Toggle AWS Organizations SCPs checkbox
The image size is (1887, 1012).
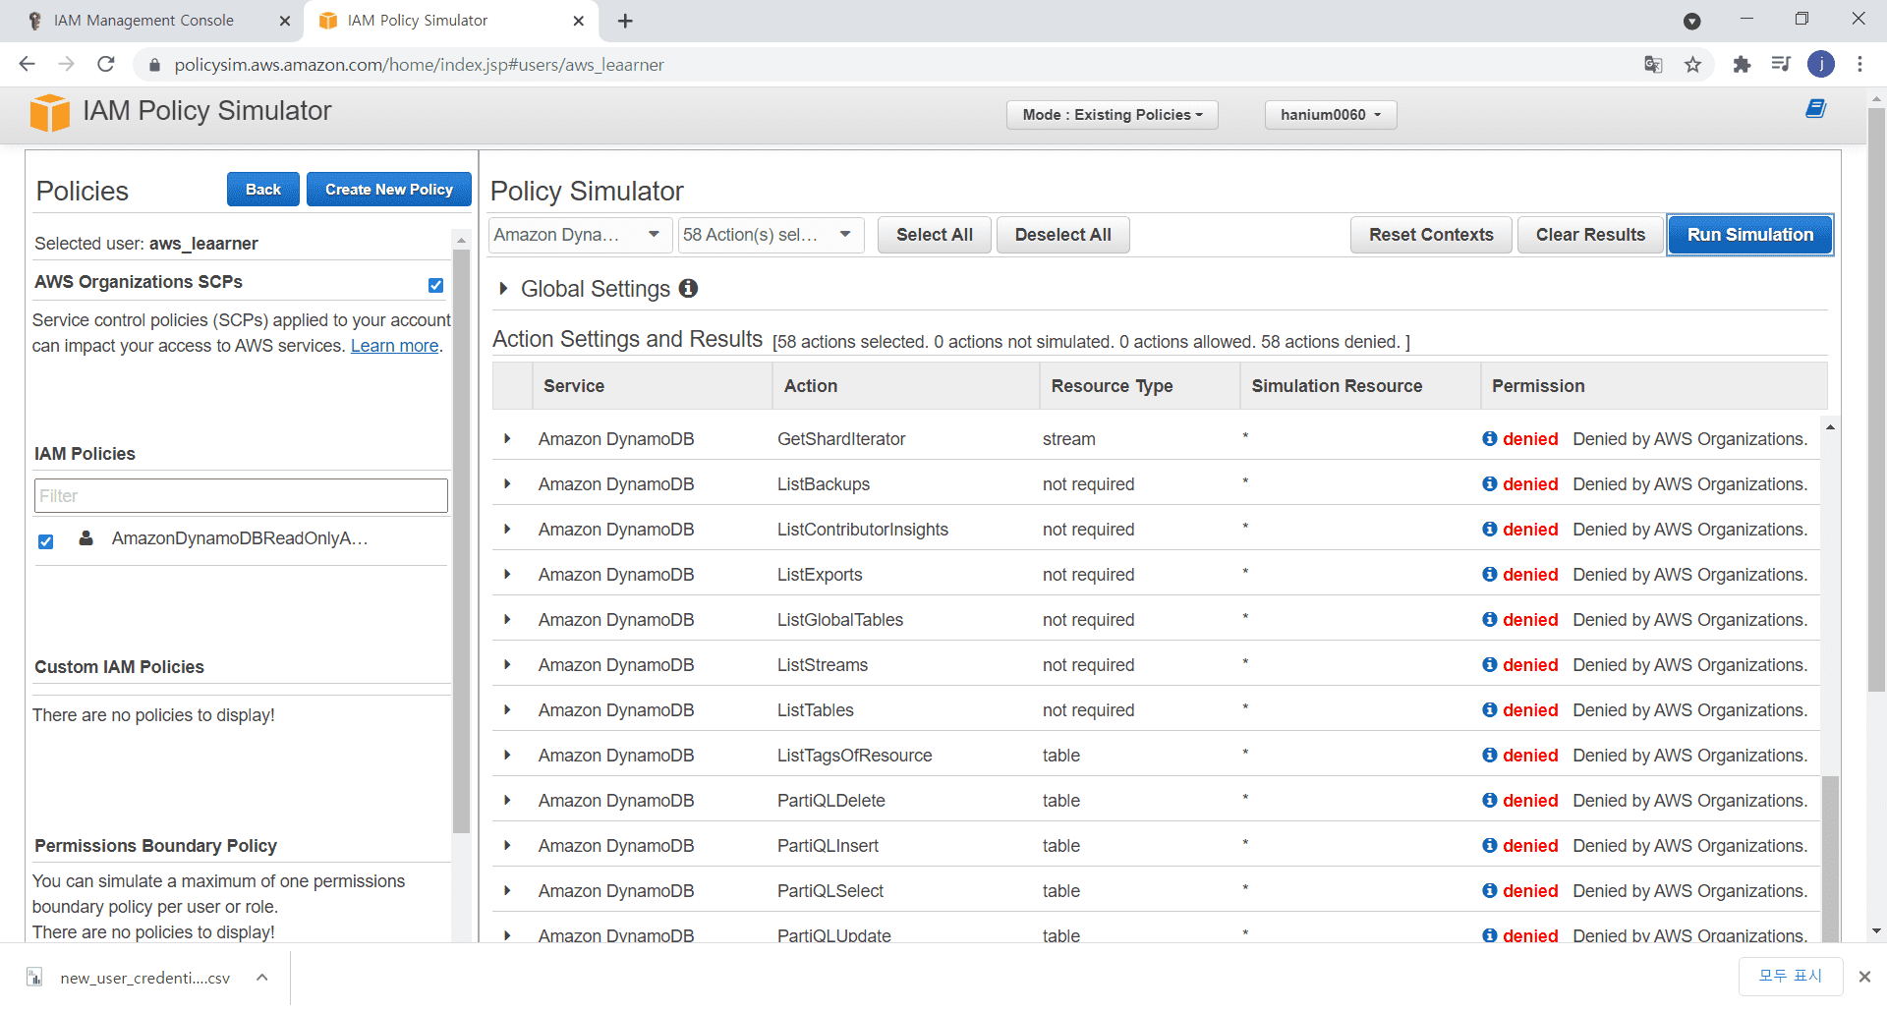[435, 285]
